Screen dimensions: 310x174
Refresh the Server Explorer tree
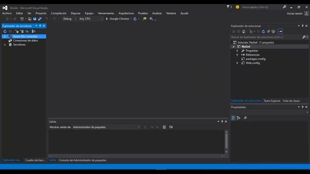click(5, 31)
